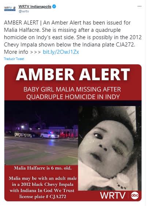Click Traduzir Tweet to translate
Image resolution: width=151 pixels, height=206 pixels.
[x=14, y=59]
